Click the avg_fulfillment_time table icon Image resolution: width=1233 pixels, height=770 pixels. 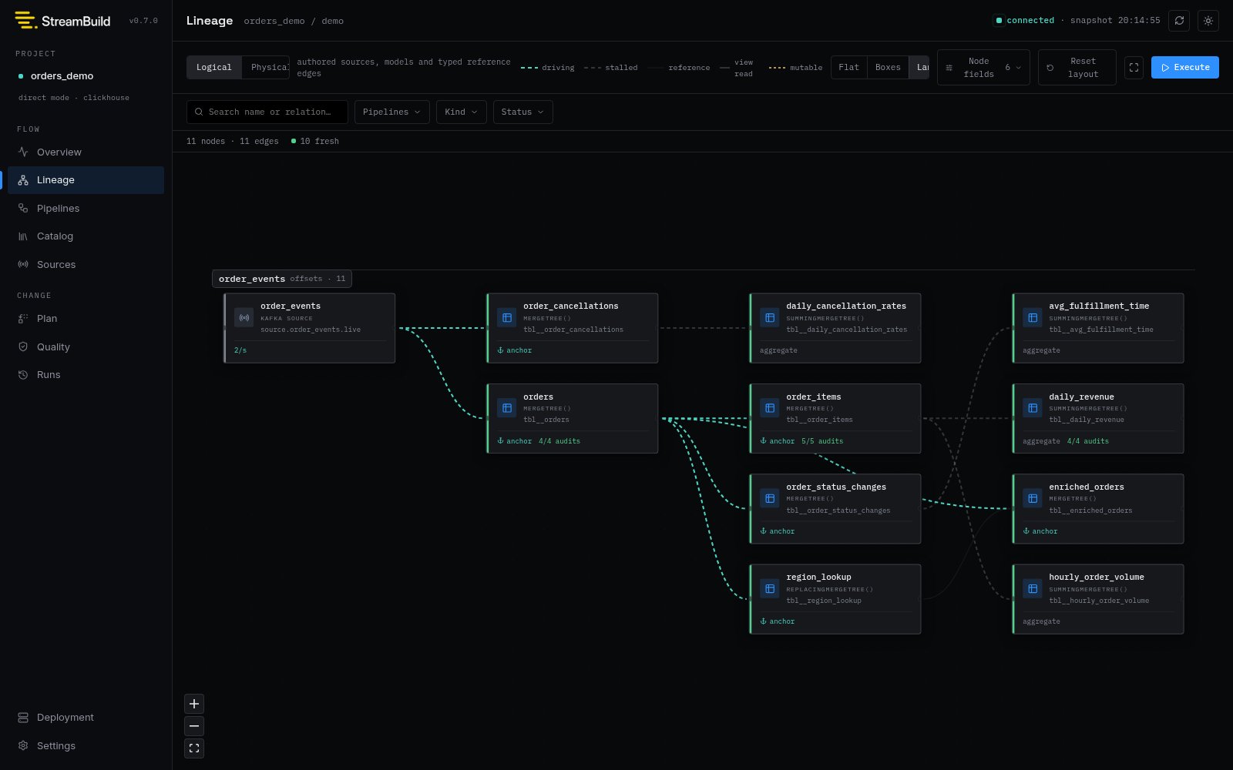pos(1033,318)
